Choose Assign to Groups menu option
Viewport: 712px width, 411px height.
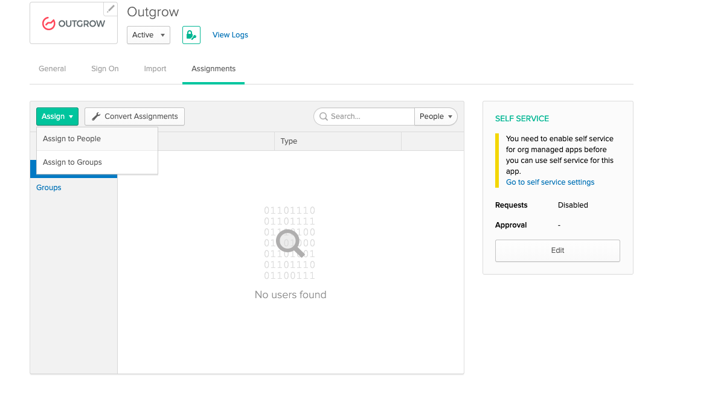pyautogui.click(x=97, y=162)
